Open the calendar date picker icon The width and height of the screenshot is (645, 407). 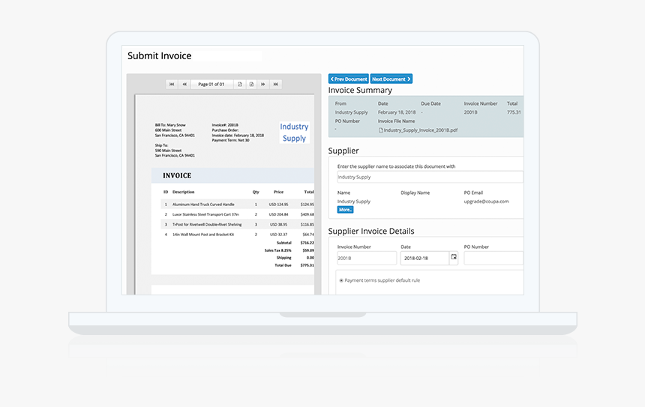(x=454, y=257)
